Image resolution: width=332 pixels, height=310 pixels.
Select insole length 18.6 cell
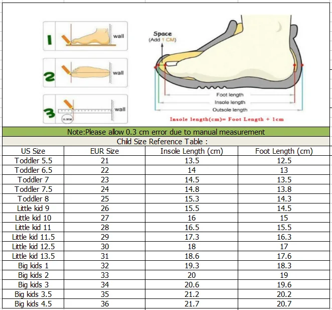(x=192, y=256)
